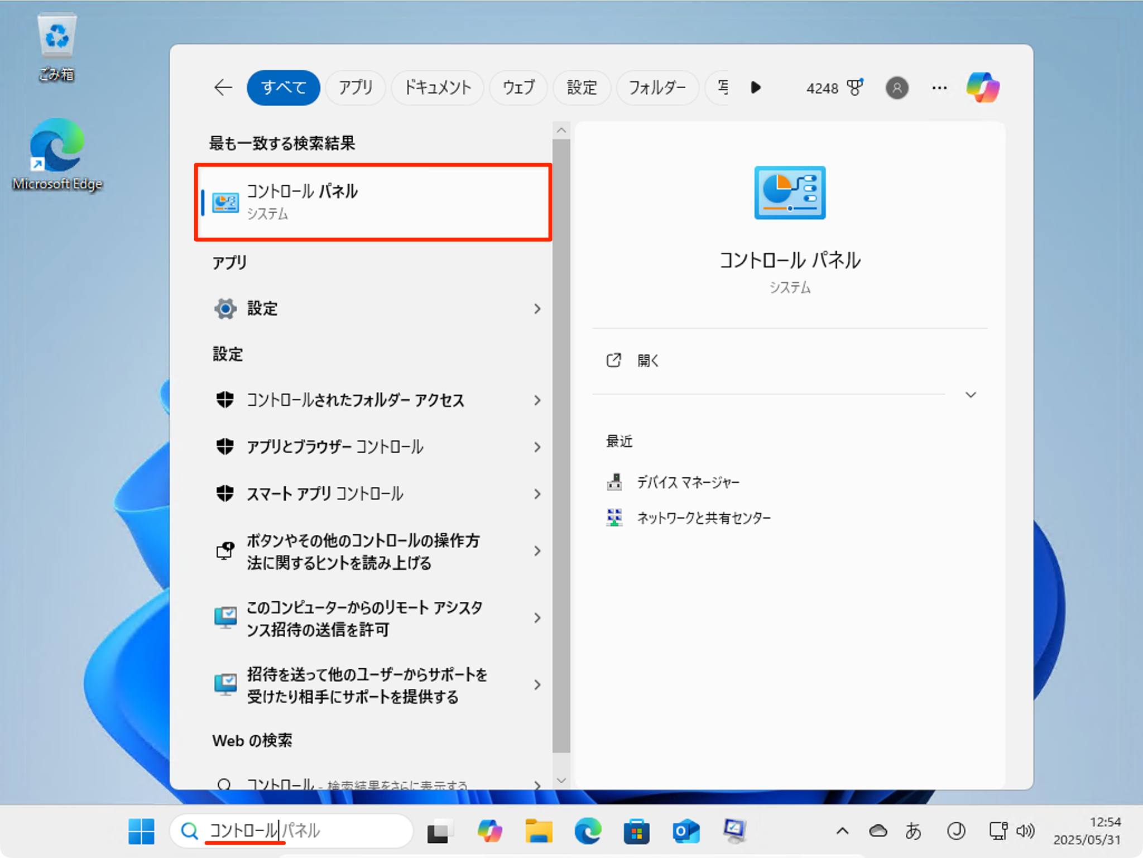Expand more options below the 開く action
The height and width of the screenshot is (858, 1143).
pyautogui.click(x=971, y=395)
